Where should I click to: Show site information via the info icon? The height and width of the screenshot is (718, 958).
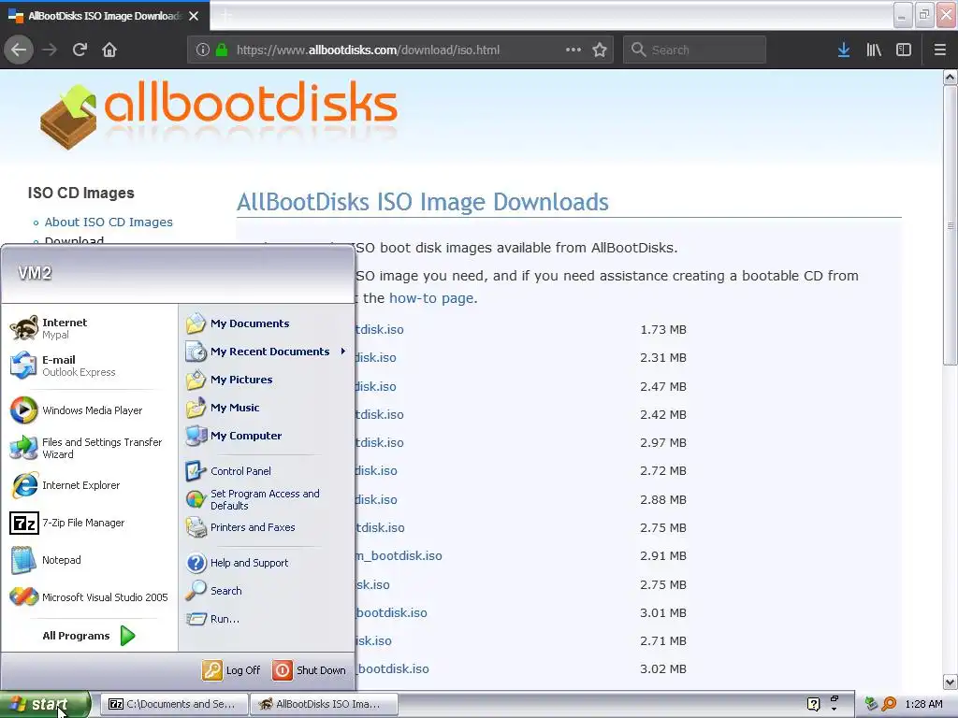[203, 50]
